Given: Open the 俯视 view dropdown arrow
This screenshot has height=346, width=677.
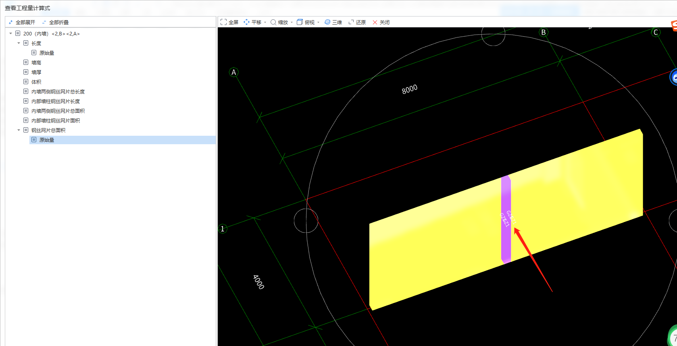Looking at the screenshot, I should [x=318, y=23].
